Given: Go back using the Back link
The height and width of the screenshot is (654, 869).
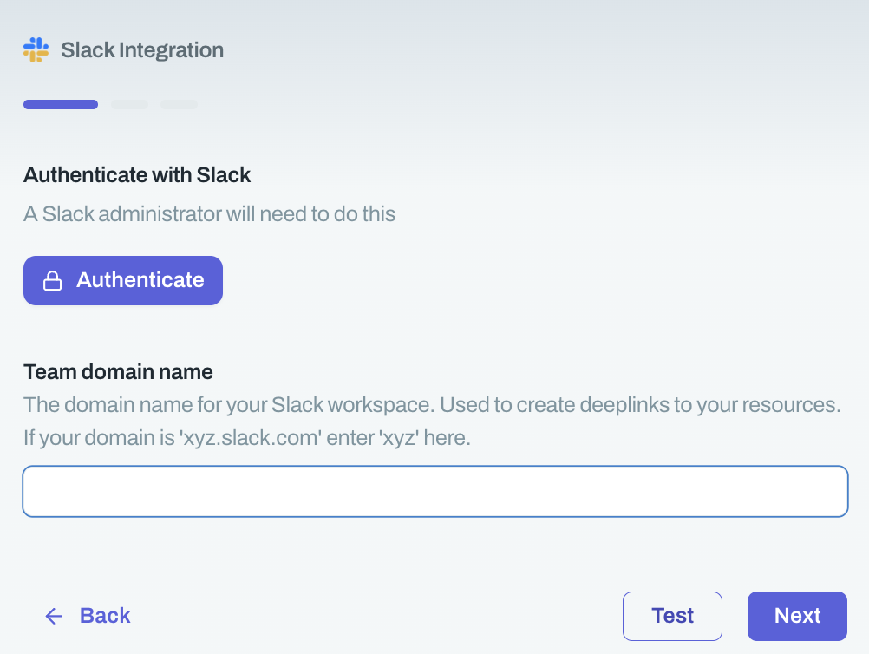Looking at the screenshot, I should [x=104, y=616].
